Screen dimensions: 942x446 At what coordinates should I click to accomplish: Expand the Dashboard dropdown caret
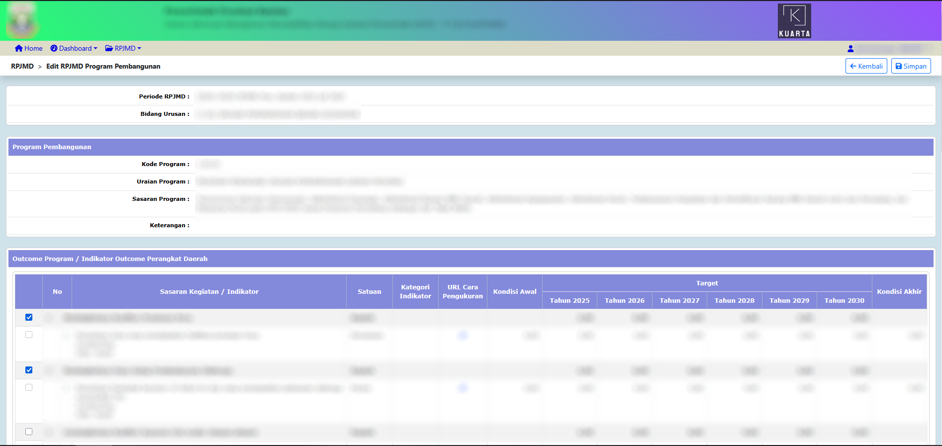(x=95, y=49)
